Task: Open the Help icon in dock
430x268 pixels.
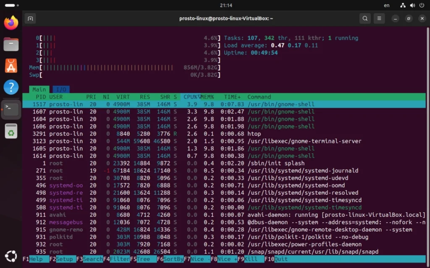Action: click(11, 87)
